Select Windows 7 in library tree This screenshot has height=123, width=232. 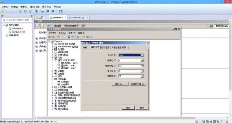tap(18, 28)
